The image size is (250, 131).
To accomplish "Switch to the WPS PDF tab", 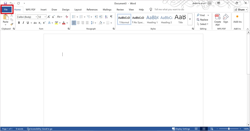I will 31,9.
